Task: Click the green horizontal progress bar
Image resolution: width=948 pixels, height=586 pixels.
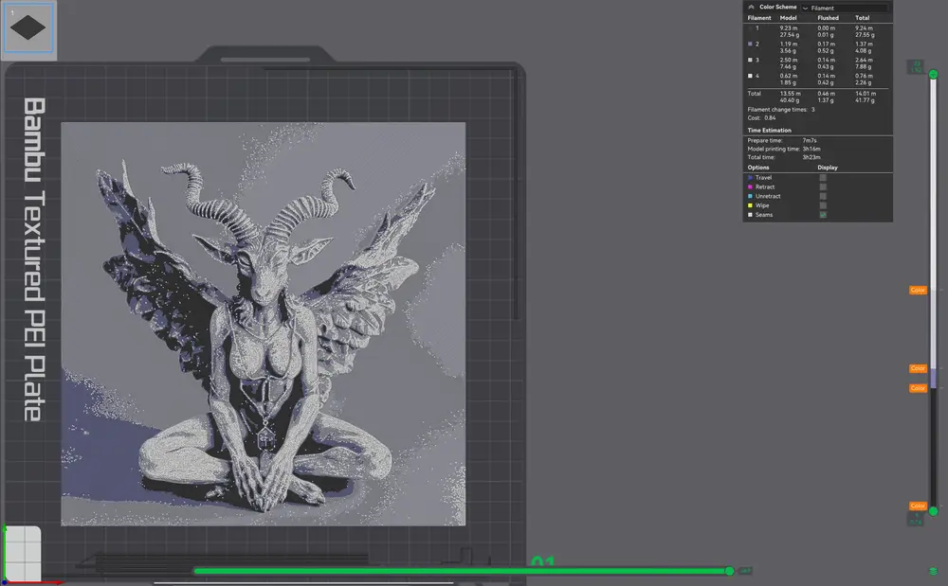Action: coord(461,571)
